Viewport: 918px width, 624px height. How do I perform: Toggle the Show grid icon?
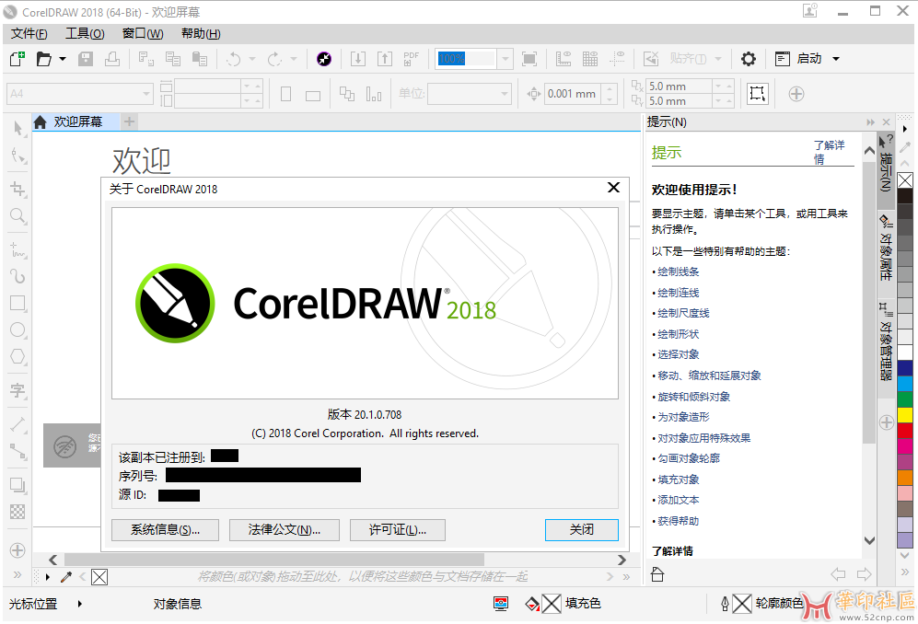tap(590, 59)
